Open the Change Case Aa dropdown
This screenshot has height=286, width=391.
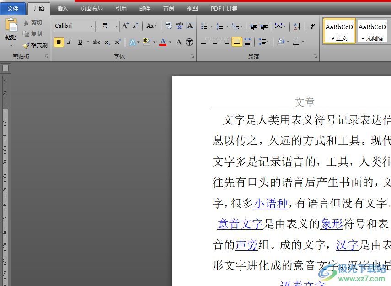click(152, 26)
